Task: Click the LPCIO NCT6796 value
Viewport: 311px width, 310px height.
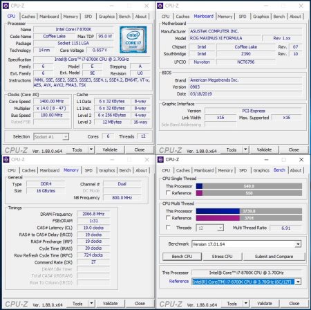Action: pos(245,62)
